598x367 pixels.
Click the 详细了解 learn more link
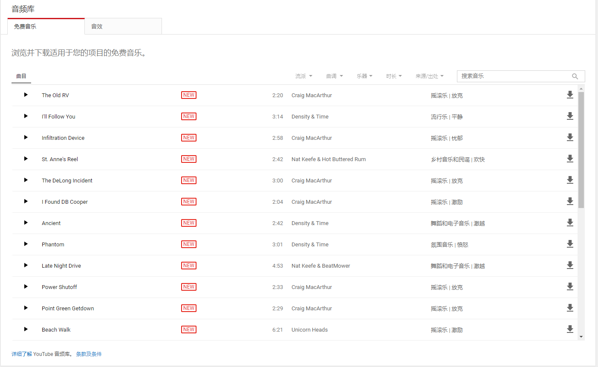(x=22, y=354)
